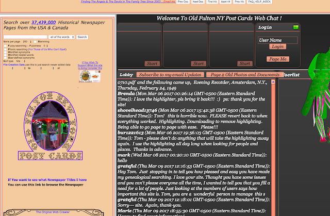Open the Sort type hits dropdown

(21, 61)
